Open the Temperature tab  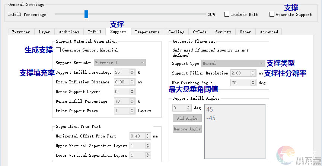pos(147,32)
